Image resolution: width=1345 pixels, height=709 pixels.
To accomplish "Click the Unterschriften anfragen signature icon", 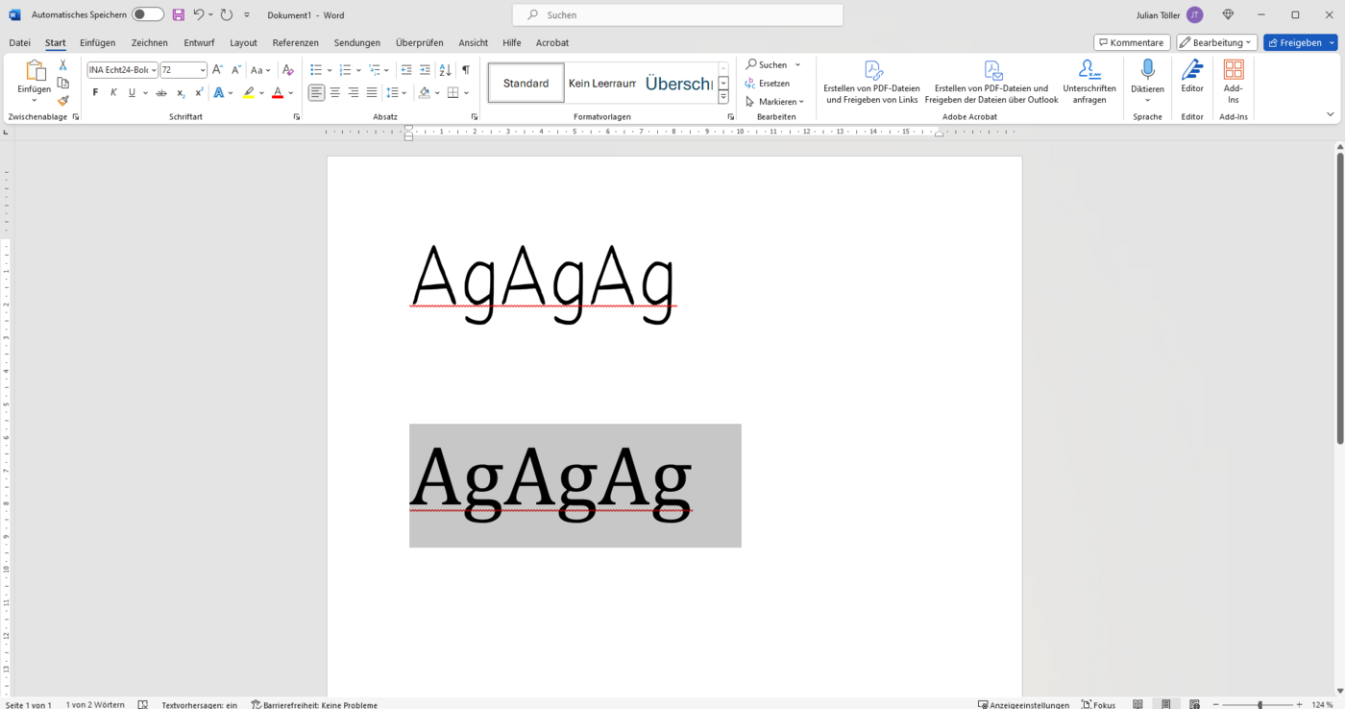I will click(x=1089, y=69).
